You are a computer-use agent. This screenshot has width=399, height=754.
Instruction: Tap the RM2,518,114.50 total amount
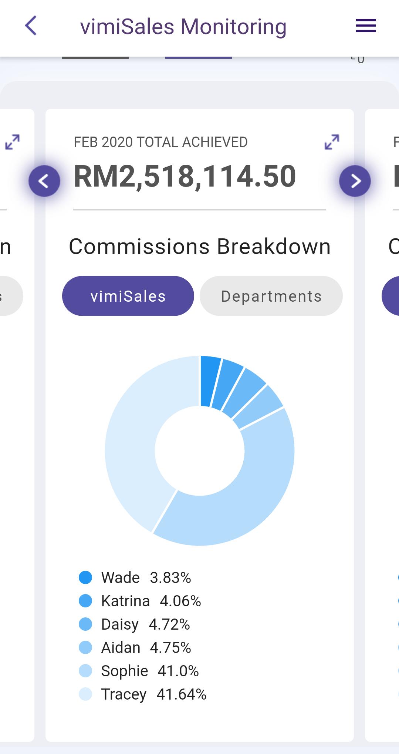(185, 177)
